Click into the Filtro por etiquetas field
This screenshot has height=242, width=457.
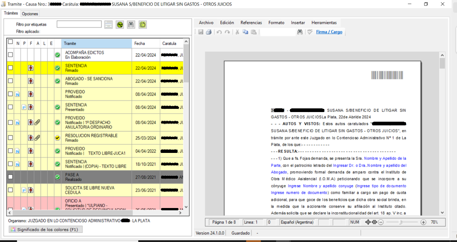(79, 24)
